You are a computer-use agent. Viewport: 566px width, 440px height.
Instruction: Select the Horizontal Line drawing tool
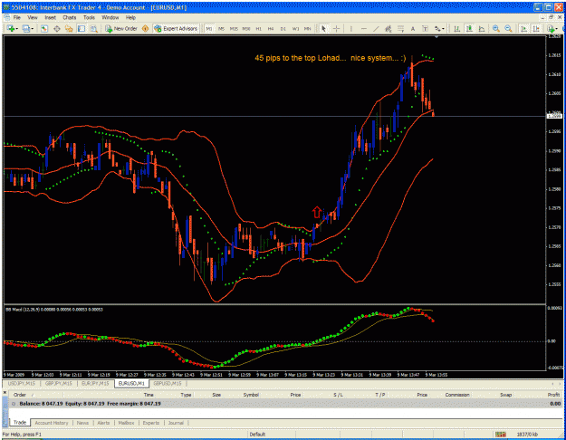pos(363,28)
